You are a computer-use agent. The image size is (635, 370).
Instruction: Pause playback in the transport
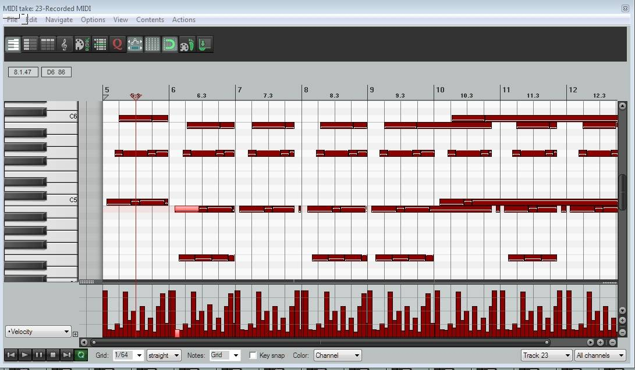[39, 355]
